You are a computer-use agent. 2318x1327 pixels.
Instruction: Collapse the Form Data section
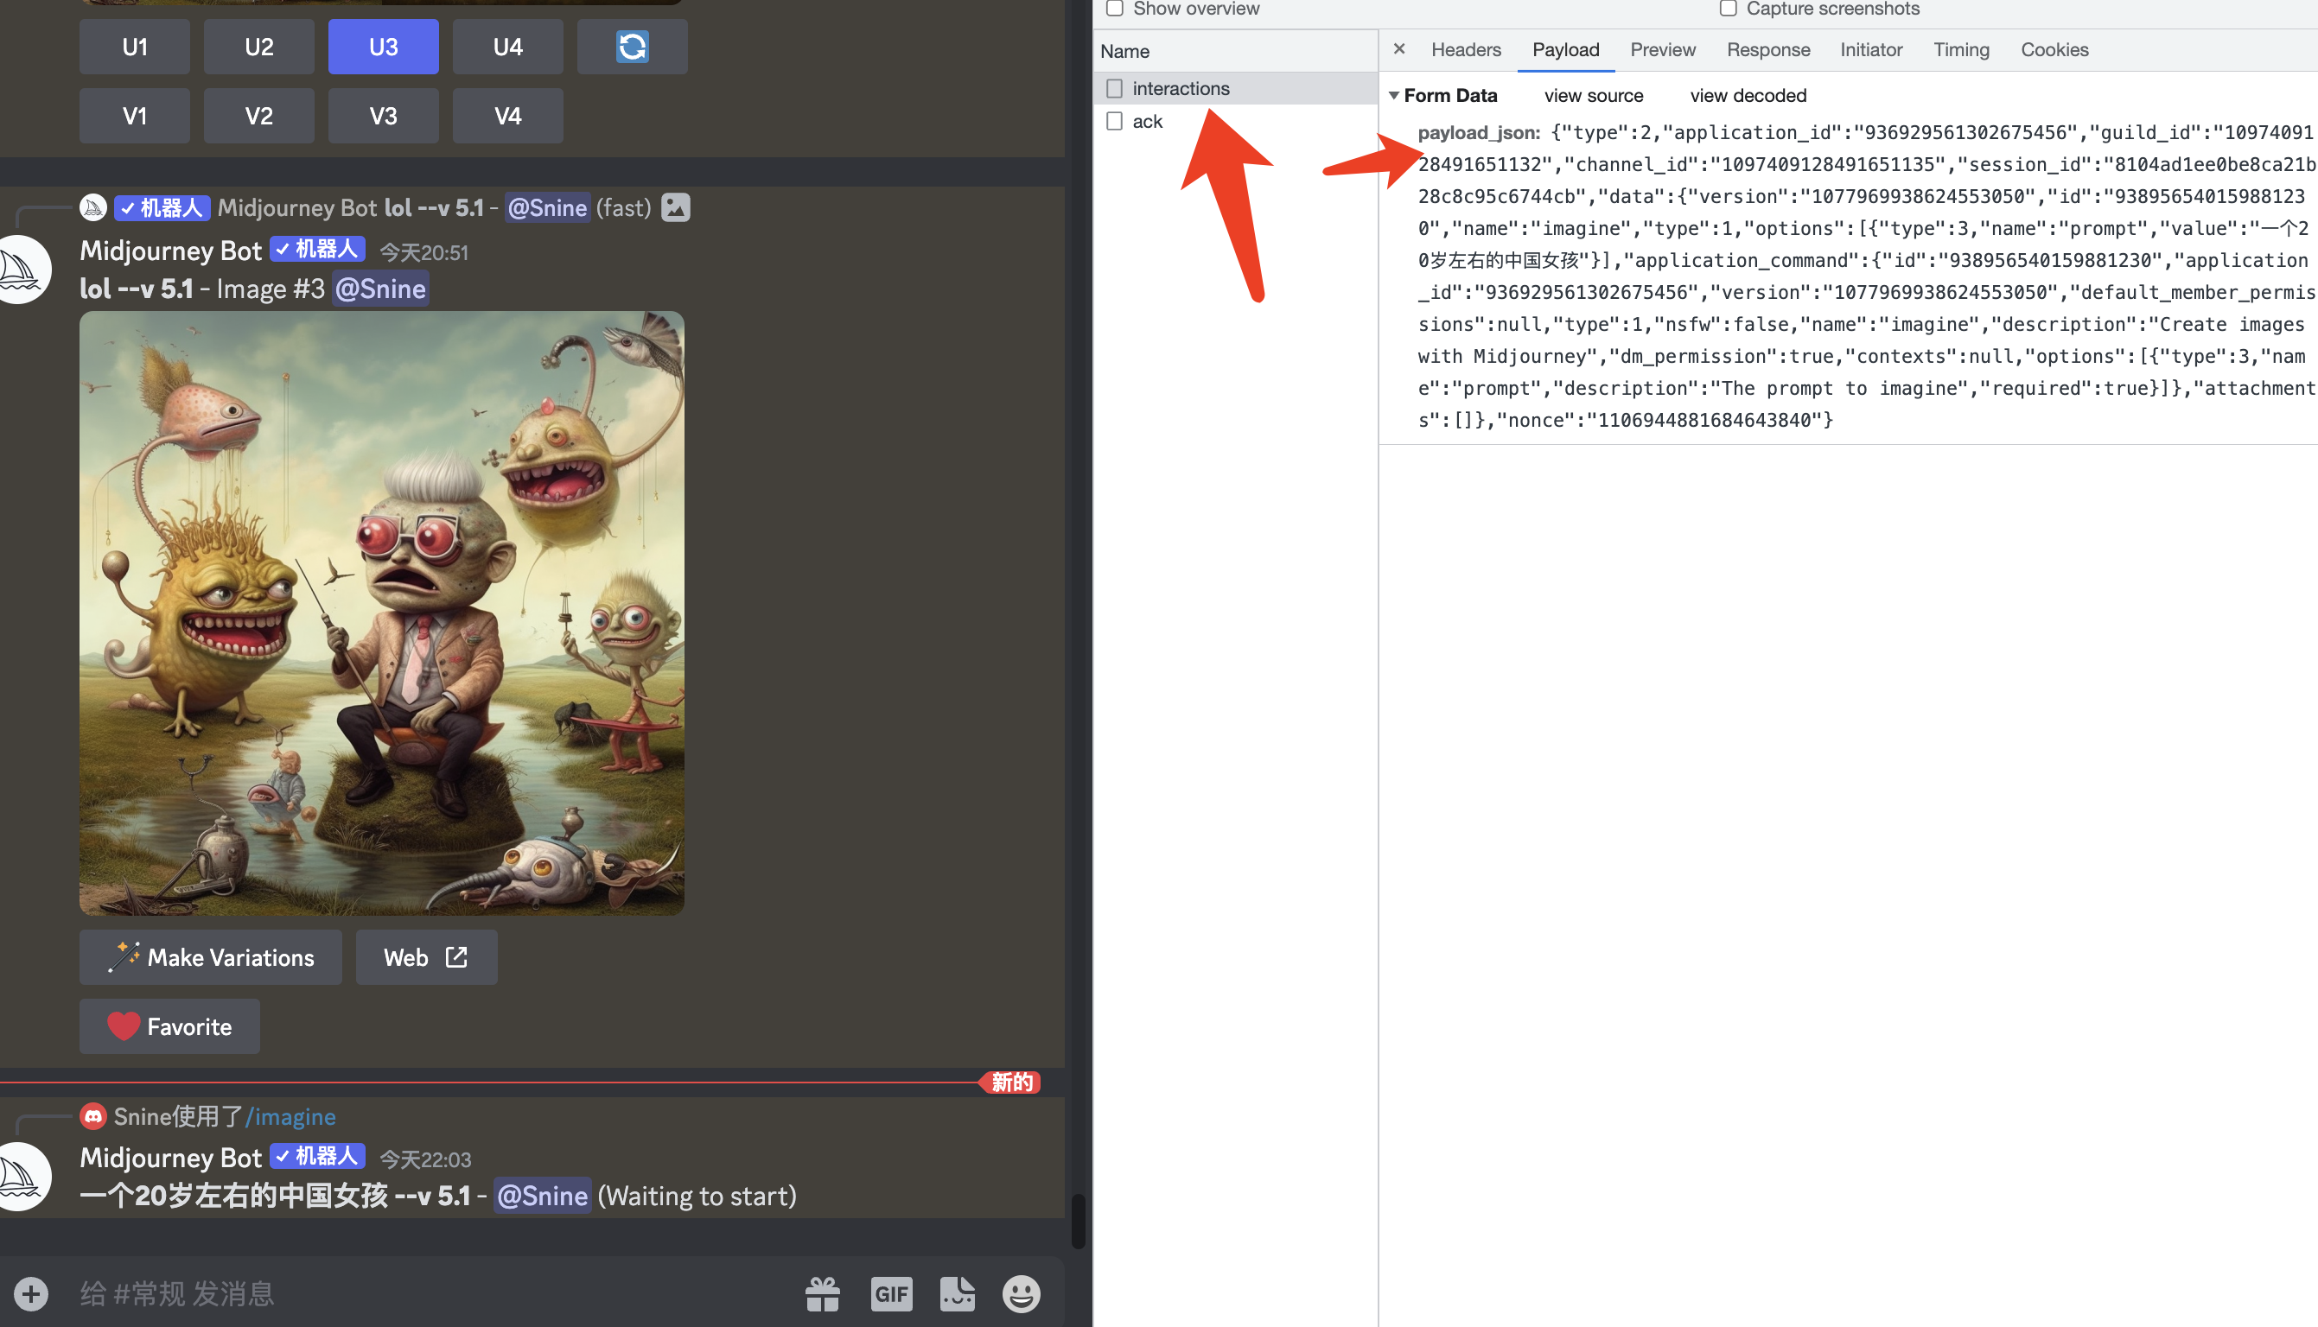click(1394, 96)
